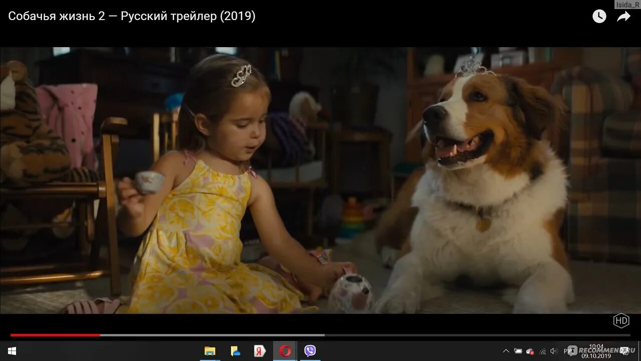Click the video frame to pause
The image size is (641, 361).
click(x=320, y=180)
